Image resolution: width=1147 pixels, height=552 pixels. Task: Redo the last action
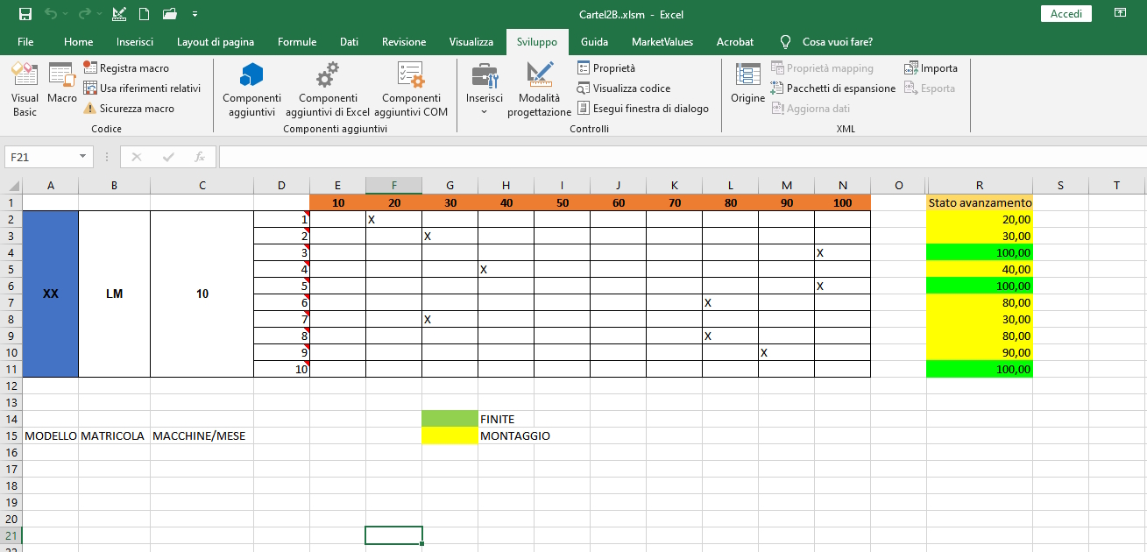[84, 14]
